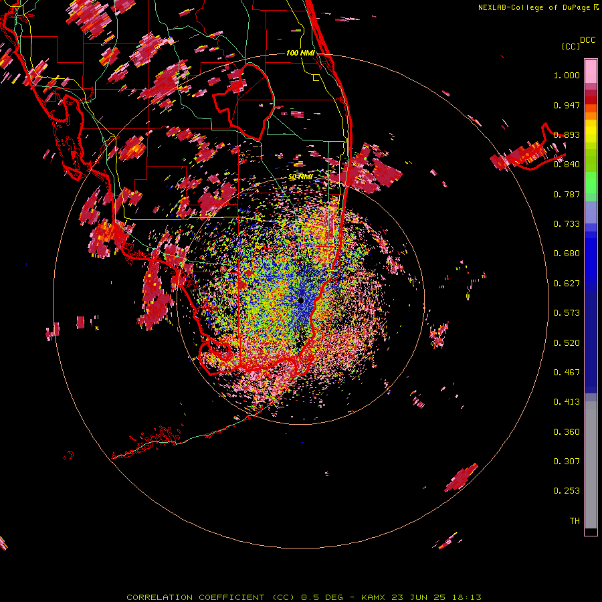The height and width of the screenshot is (602, 602).
Task: Select the 0.307 scale value
Action: tap(567, 462)
